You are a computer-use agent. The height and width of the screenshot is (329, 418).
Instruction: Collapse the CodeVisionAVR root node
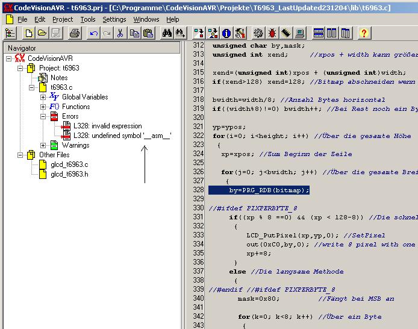(x=9, y=58)
